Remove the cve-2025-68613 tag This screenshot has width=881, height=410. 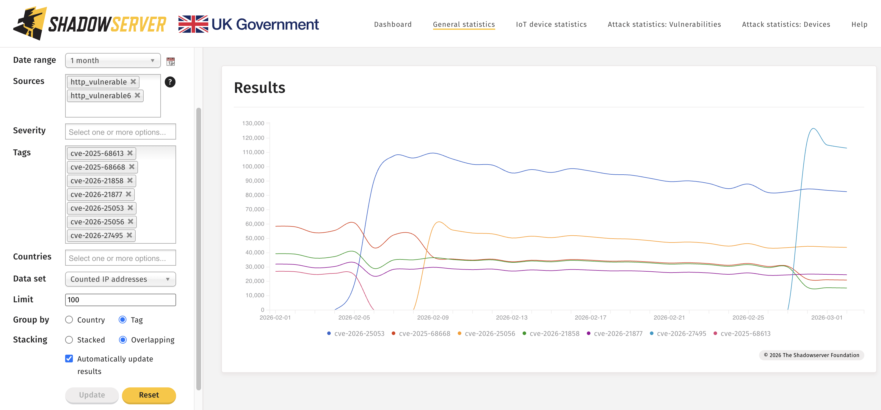tap(130, 153)
